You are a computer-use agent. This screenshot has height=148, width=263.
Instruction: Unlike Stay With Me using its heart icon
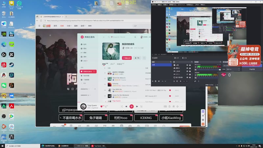[x=170, y=90]
